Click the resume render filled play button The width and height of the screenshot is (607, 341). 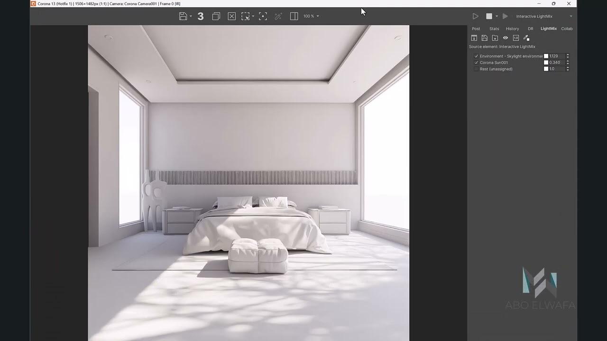[505, 16]
